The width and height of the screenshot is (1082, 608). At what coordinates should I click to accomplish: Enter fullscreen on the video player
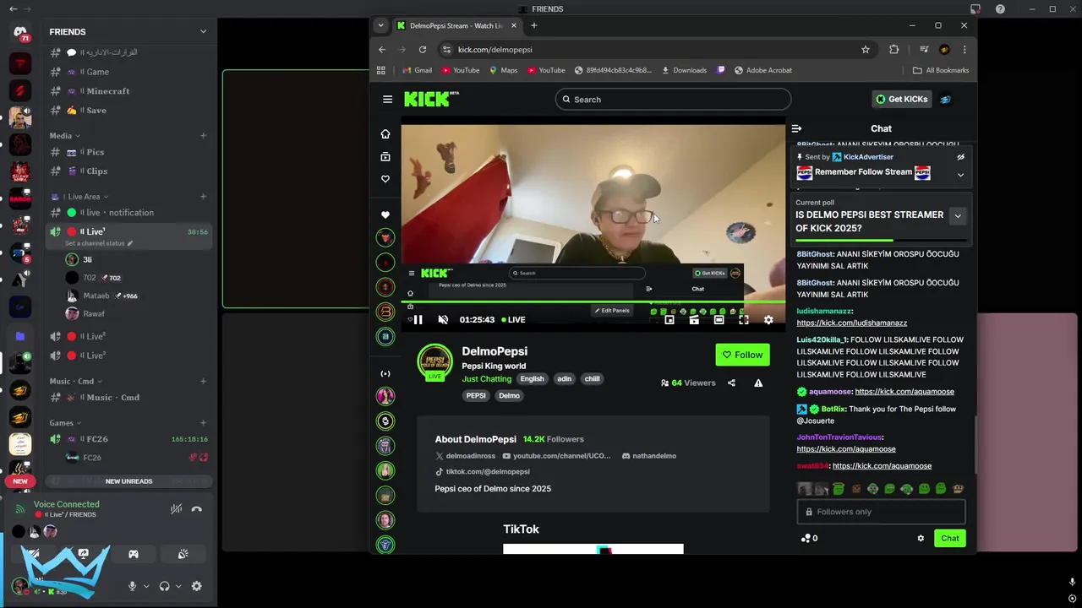coord(744,320)
